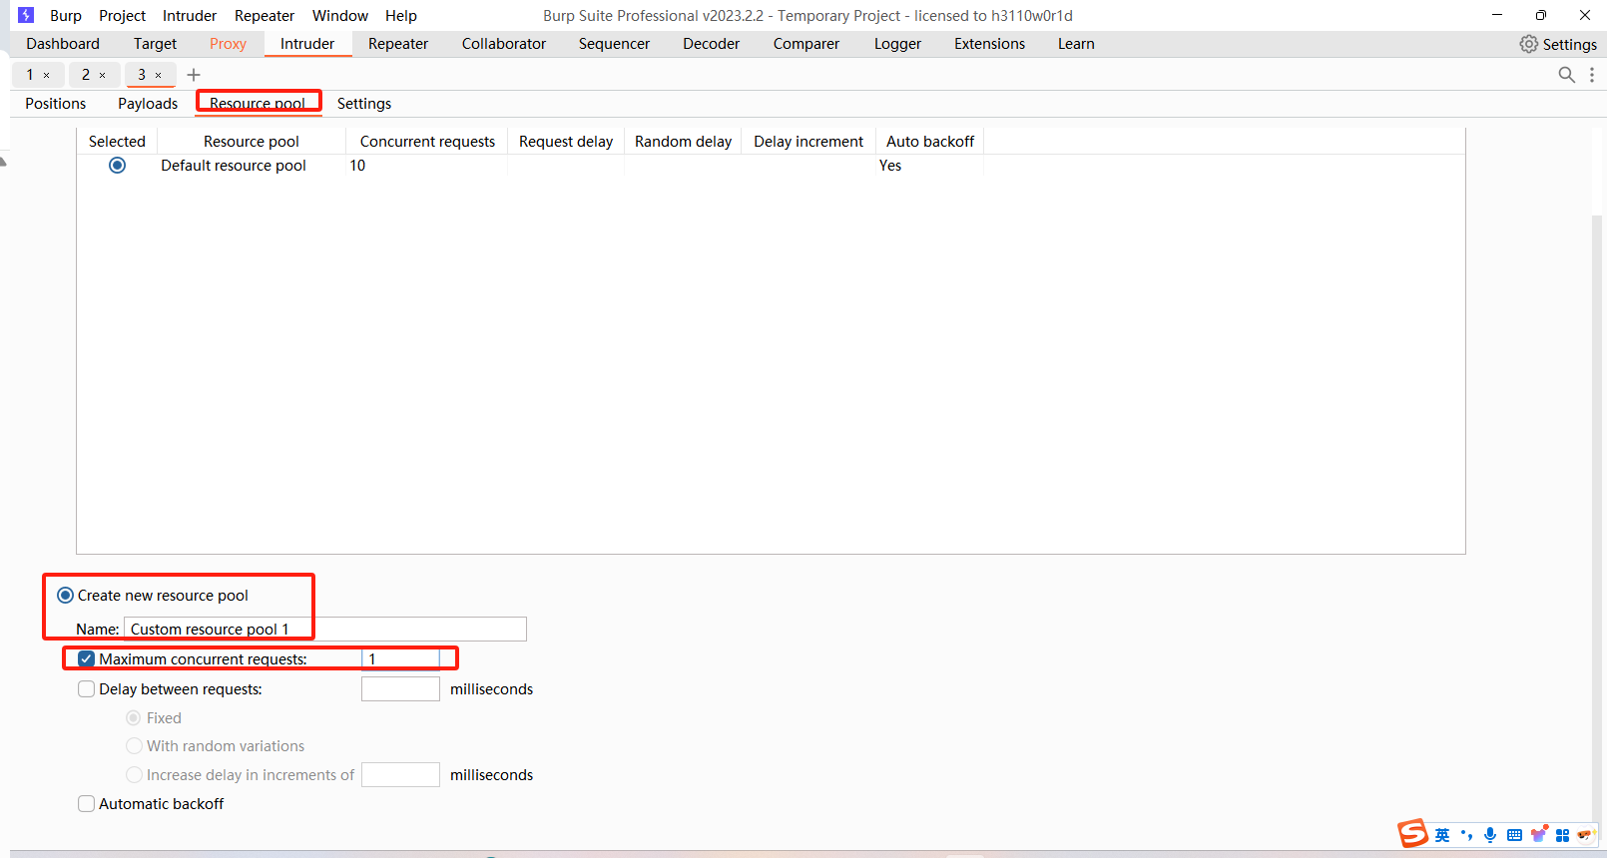Open the Burp menu

(x=66, y=16)
